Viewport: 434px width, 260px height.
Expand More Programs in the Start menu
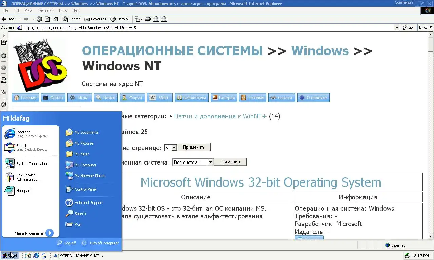pyautogui.click(x=34, y=233)
